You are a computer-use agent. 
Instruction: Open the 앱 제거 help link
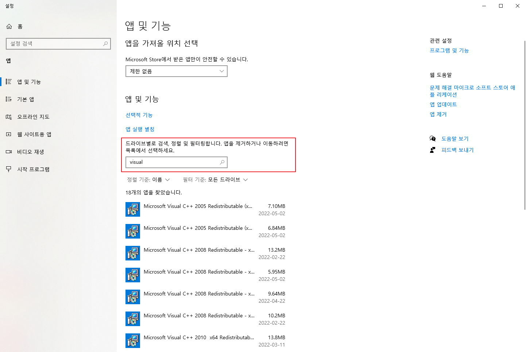click(438, 114)
